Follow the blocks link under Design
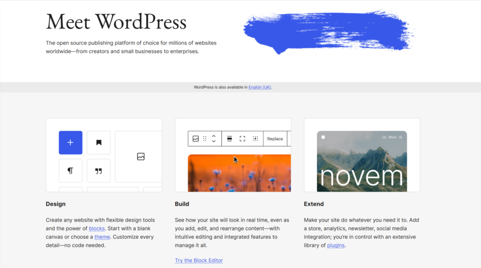 coord(97,229)
